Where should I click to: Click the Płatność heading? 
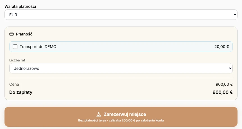tap(24, 34)
